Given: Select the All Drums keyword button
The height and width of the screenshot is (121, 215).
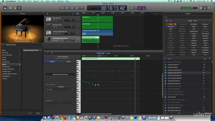Looking at the screenshot, I should click(x=171, y=27).
